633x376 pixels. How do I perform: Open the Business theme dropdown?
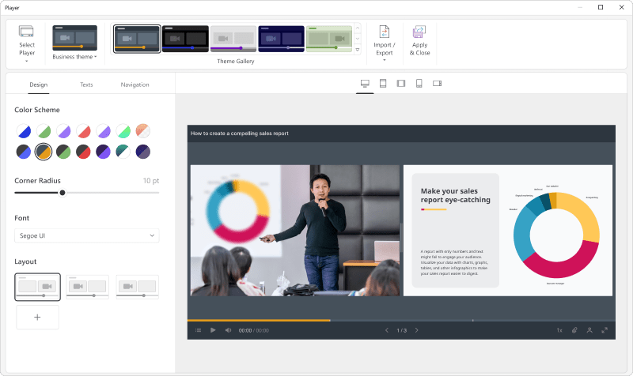(74, 57)
